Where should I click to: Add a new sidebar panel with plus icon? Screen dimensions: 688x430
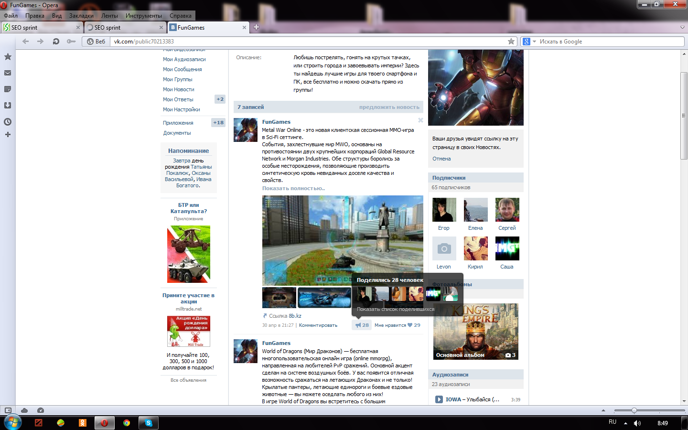tap(8, 135)
